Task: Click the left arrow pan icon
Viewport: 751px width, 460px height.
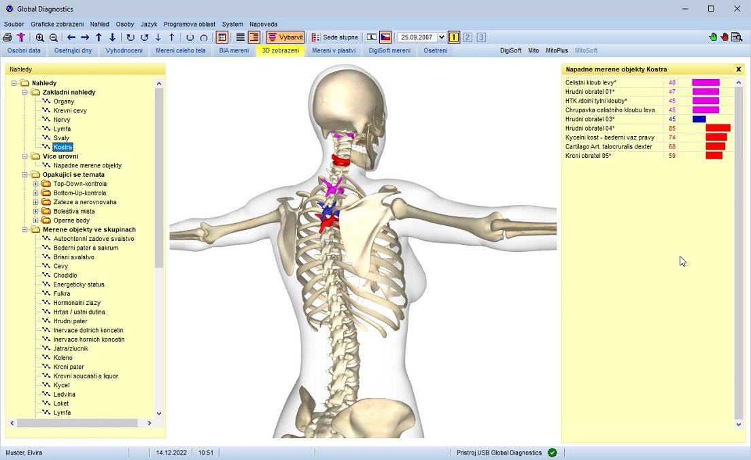Action: click(71, 37)
